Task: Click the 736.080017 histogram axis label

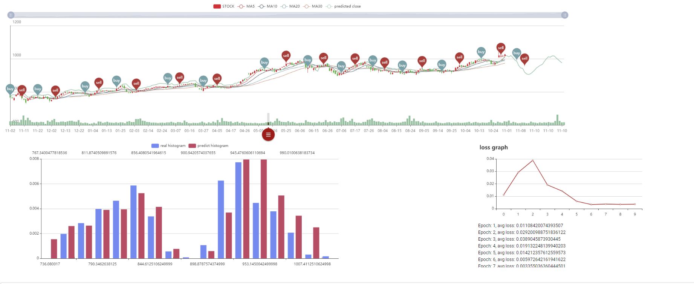Action: [x=50, y=264]
